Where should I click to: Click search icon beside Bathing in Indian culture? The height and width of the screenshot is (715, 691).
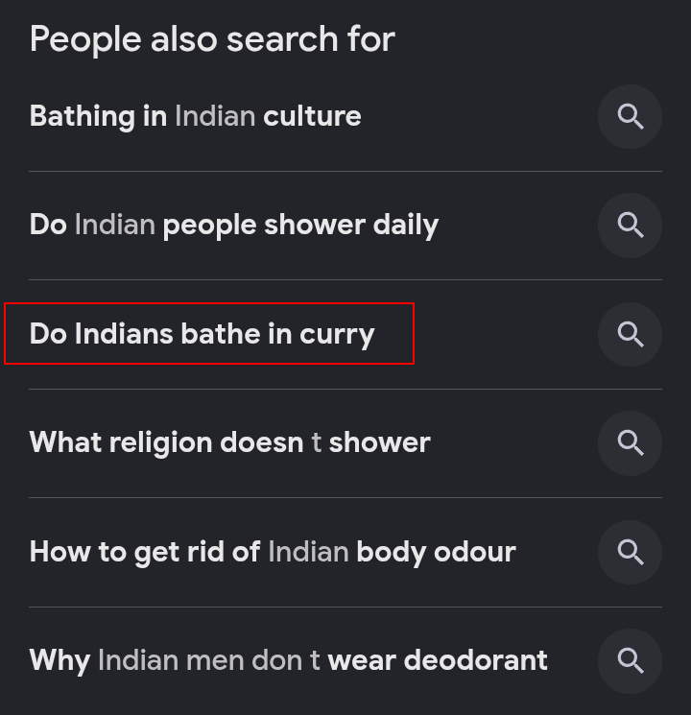click(630, 117)
